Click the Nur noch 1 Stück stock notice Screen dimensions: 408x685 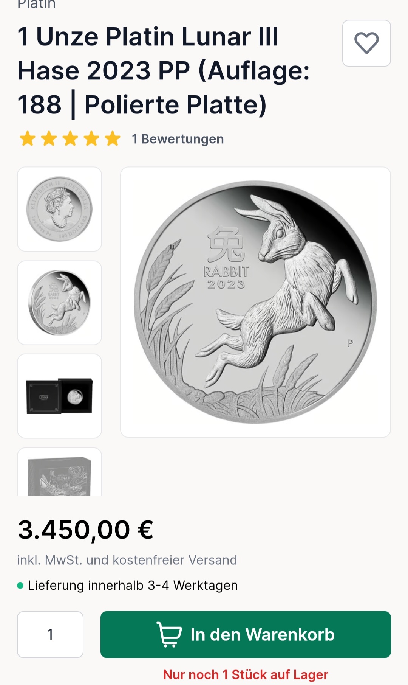246,674
